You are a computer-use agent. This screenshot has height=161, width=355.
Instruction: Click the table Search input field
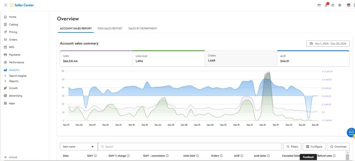point(191,146)
